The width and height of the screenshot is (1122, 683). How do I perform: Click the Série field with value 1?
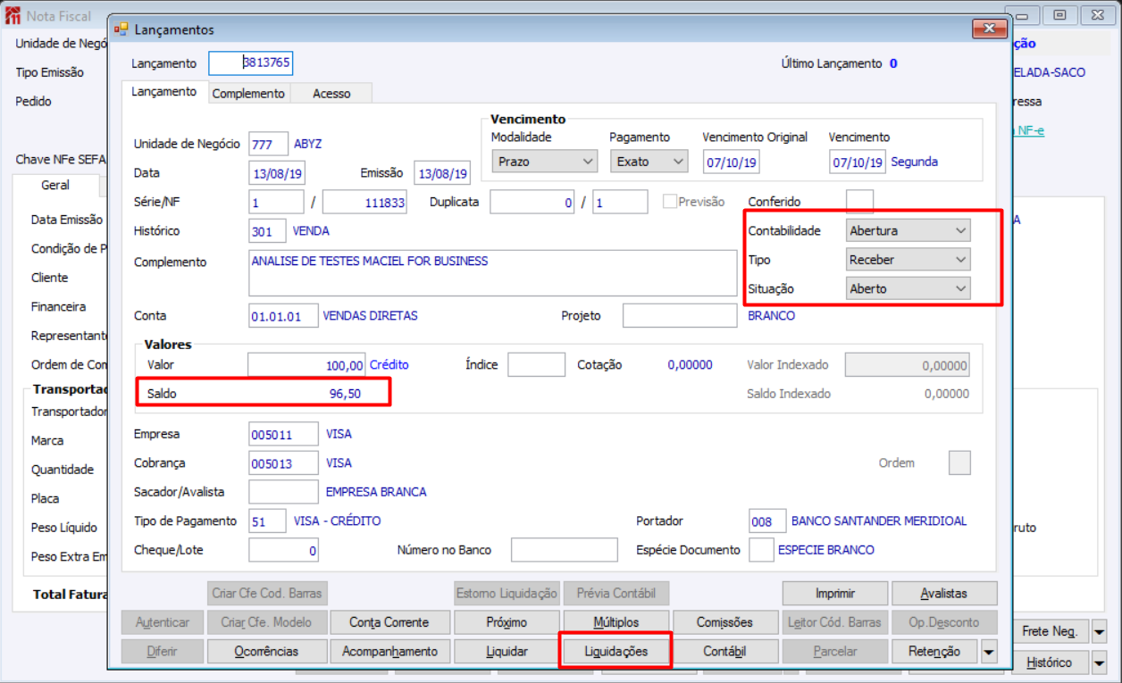tap(276, 202)
